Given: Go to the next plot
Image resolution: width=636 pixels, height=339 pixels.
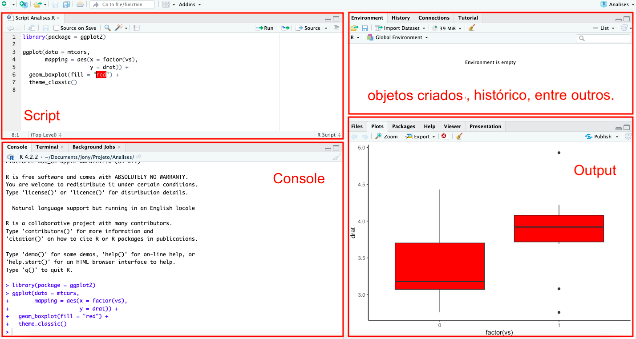Looking at the screenshot, I should [365, 137].
